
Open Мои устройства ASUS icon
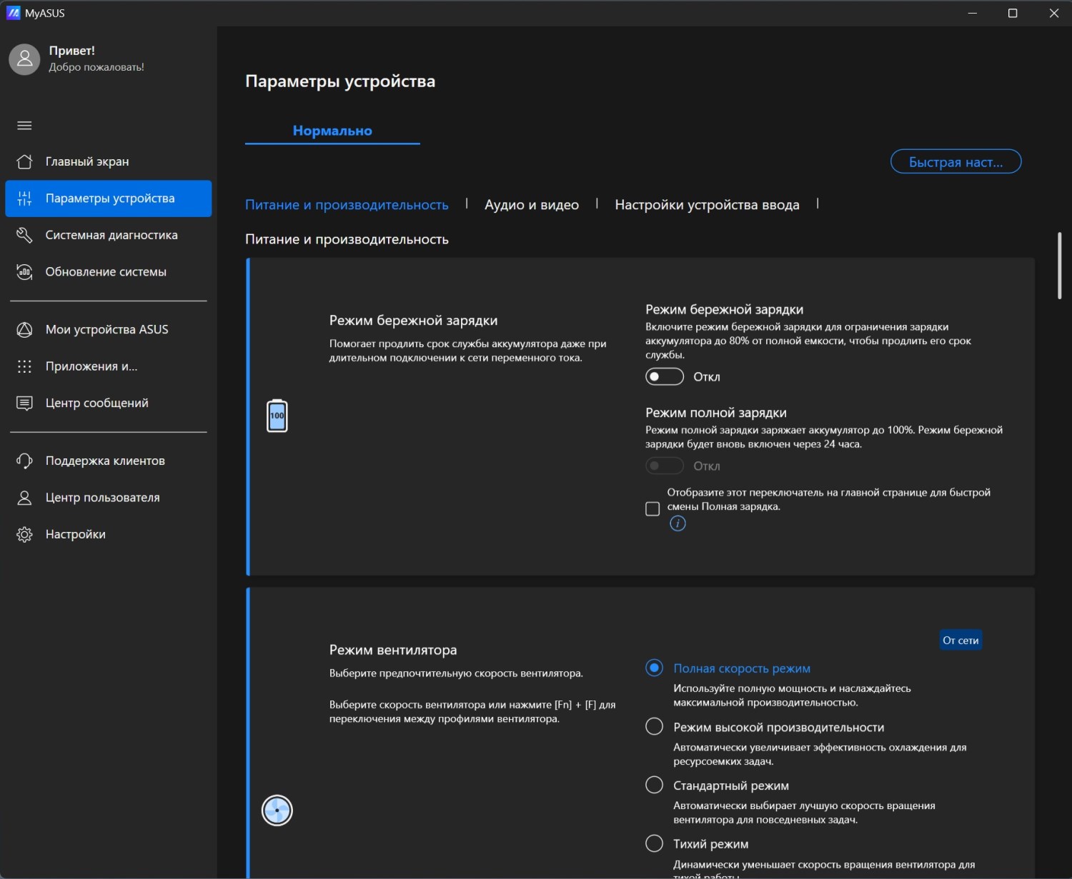pyautogui.click(x=24, y=330)
